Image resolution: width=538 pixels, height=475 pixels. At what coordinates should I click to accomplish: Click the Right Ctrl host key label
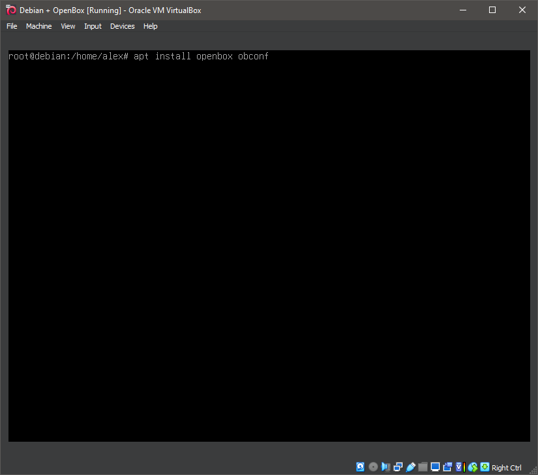[505, 467]
